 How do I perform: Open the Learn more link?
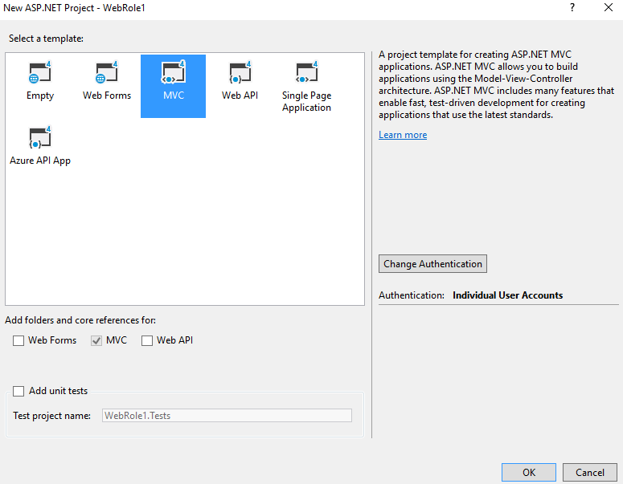coord(403,135)
